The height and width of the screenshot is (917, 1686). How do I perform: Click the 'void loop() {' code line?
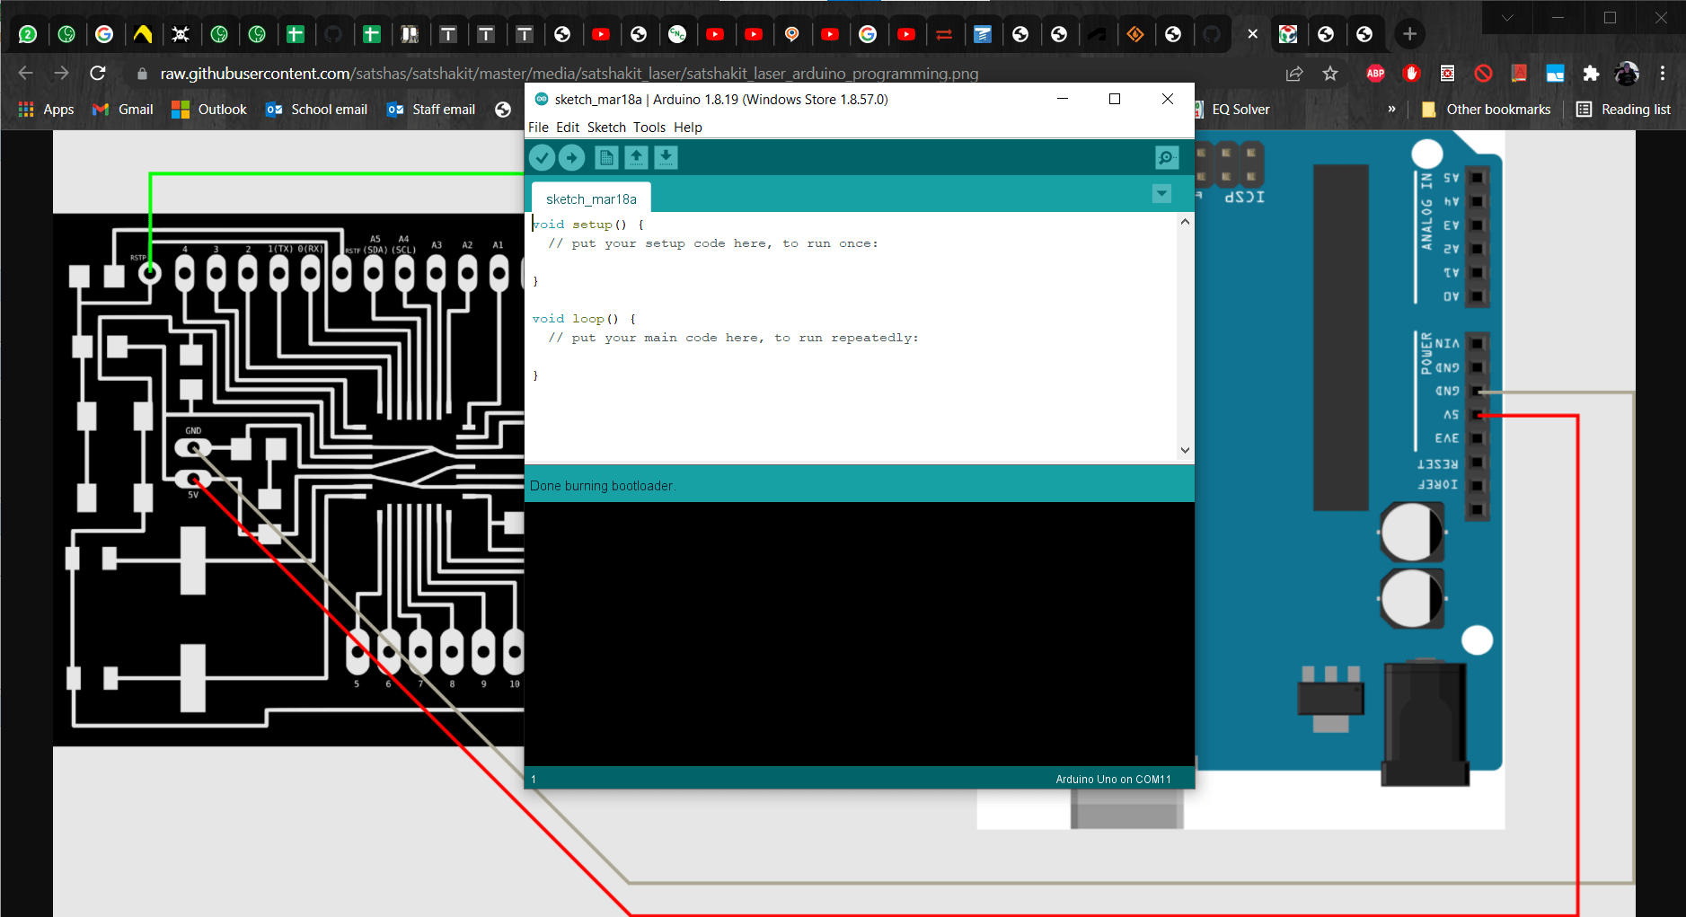[584, 319]
